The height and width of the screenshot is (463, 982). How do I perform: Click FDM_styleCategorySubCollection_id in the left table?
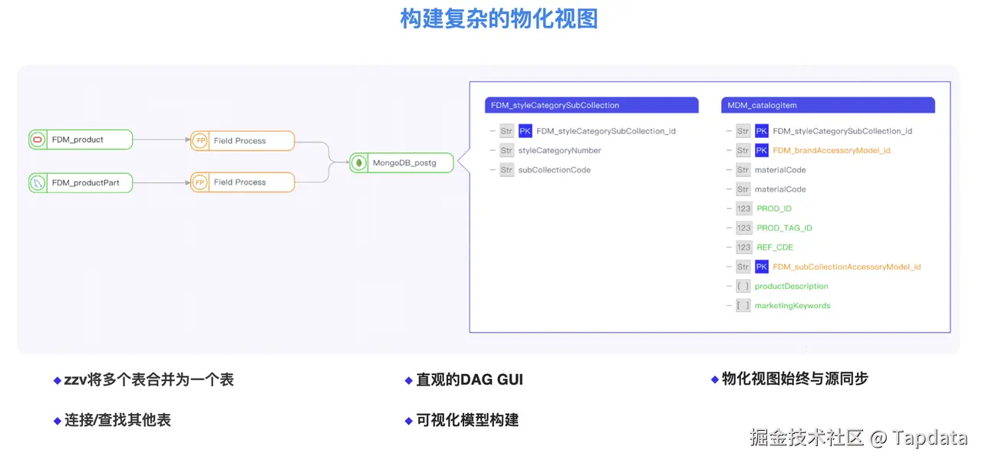pos(606,131)
